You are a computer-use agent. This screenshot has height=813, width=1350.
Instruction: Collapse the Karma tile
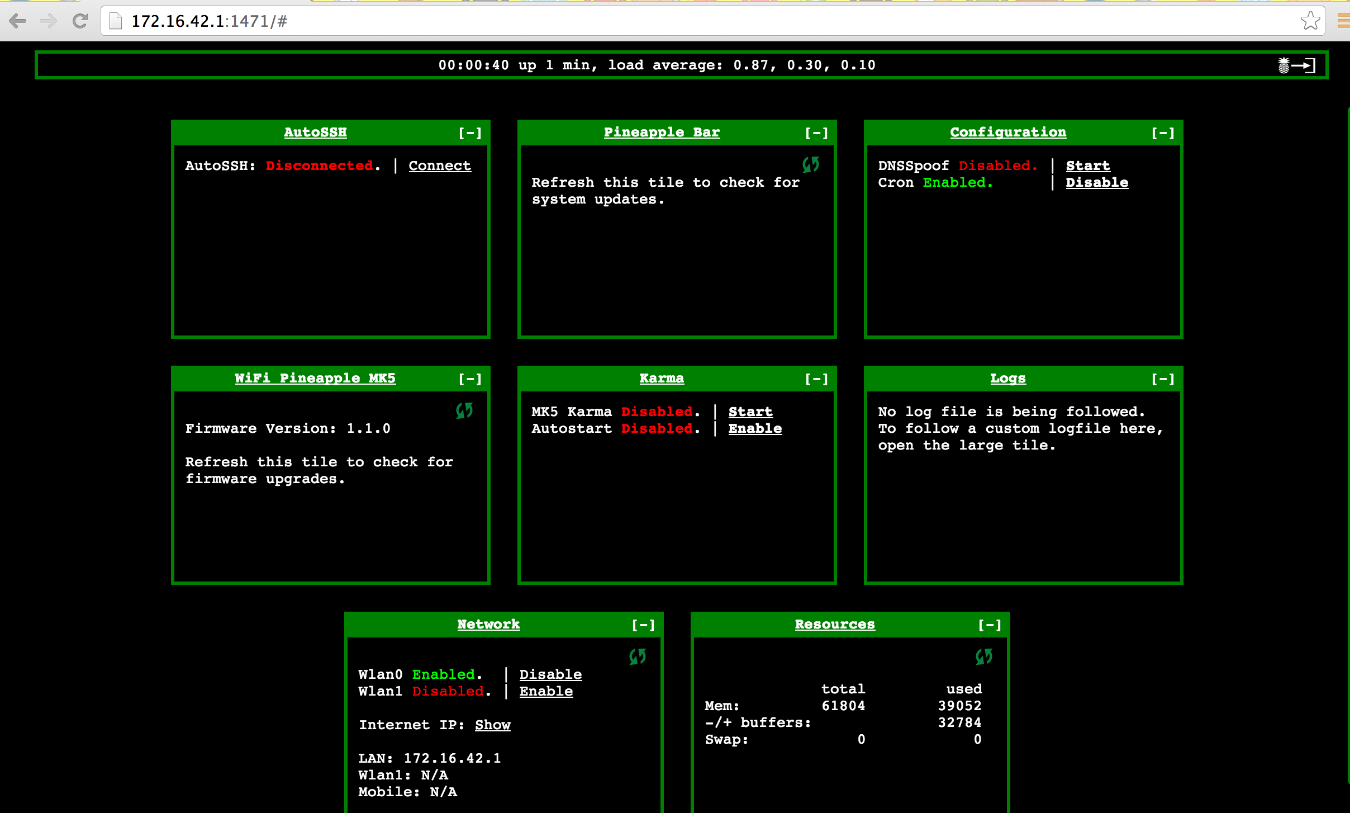[x=816, y=379]
